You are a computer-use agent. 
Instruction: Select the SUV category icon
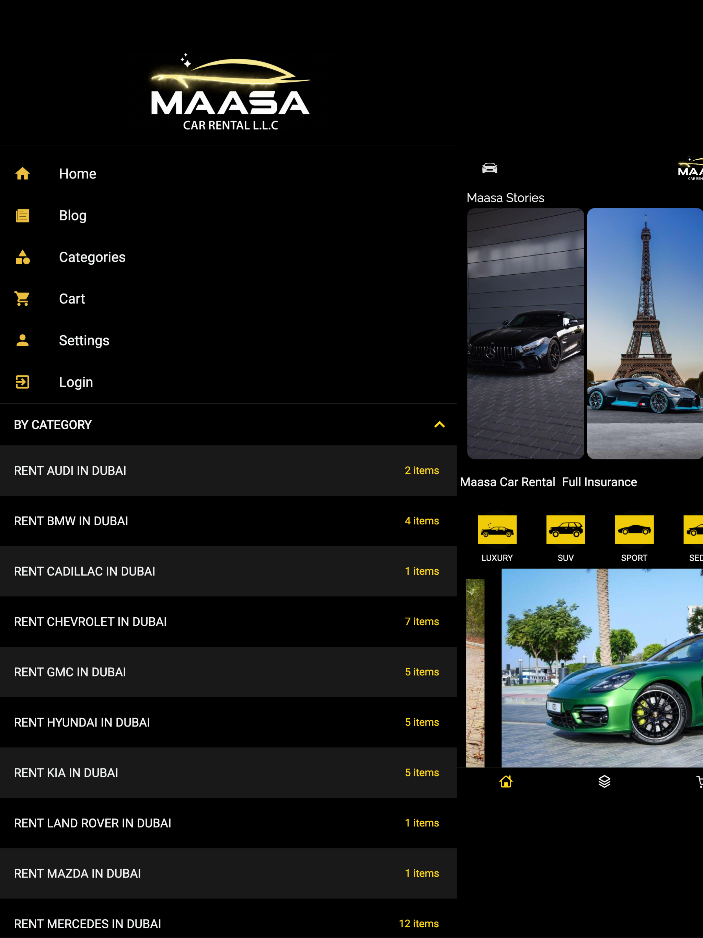tap(566, 530)
